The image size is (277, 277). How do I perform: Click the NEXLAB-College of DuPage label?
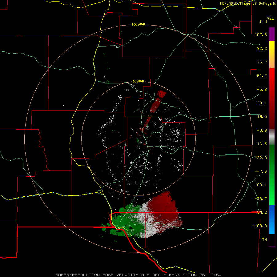(x=248, y=3)
